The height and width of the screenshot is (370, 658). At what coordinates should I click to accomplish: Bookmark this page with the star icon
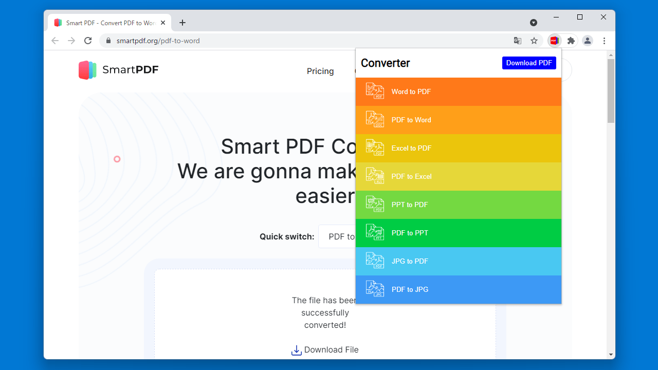(x=534, y=41)
